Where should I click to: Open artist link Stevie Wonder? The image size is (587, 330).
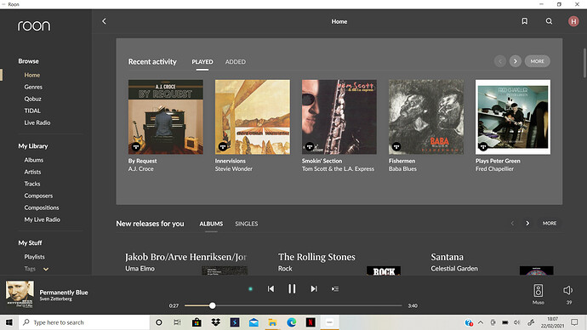(x=234, y=168)
